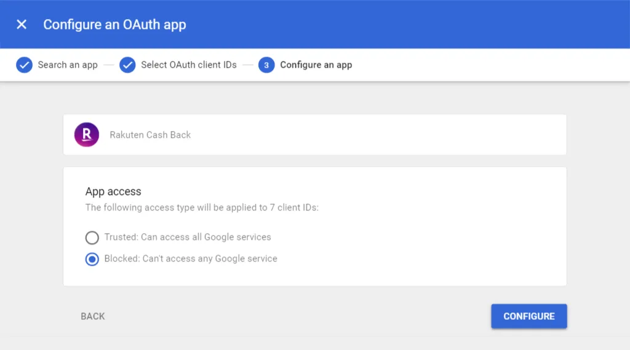This screenshot has width=630, height=350.
Task: Click the 7 client IDs description text
Action: click(x=202, y=207)
